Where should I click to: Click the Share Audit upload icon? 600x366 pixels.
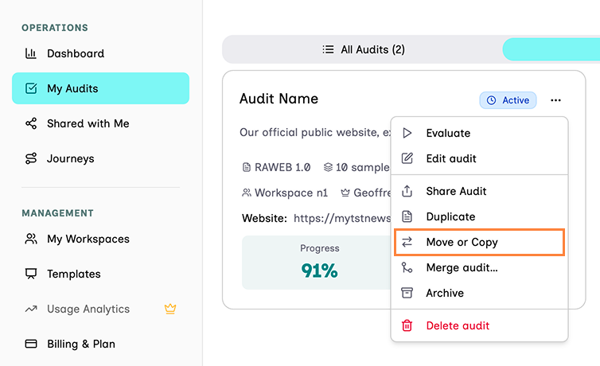(407, 191)
